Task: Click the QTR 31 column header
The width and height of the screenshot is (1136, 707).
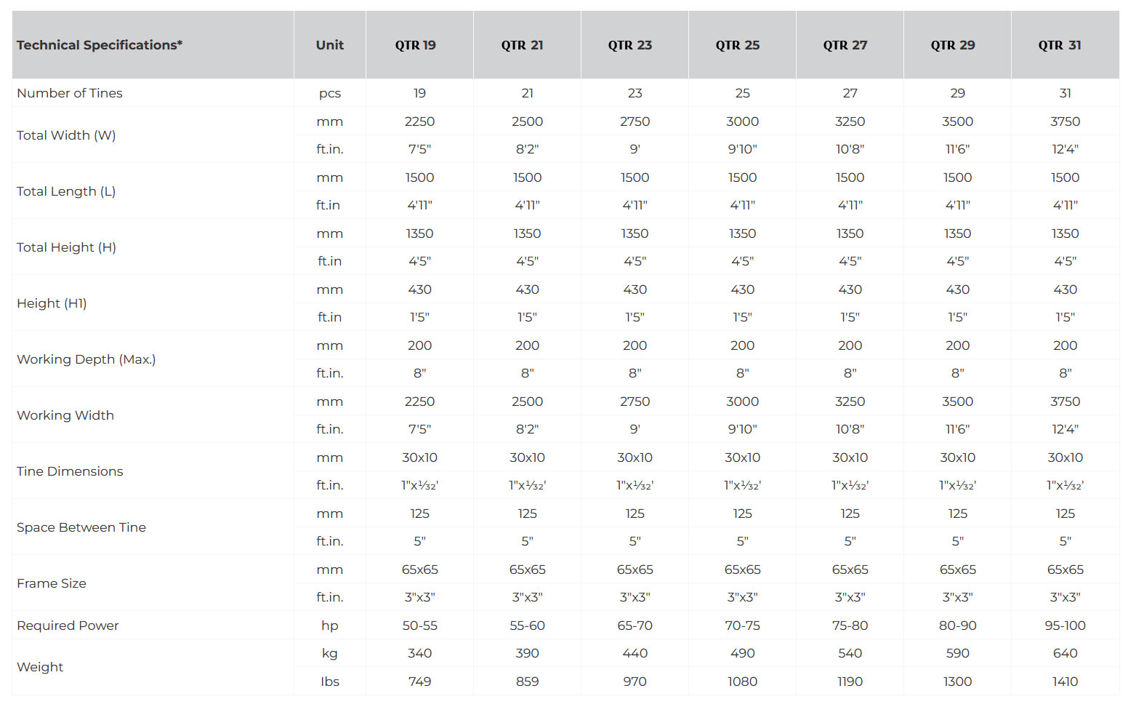Action: tap(1060, 45)
